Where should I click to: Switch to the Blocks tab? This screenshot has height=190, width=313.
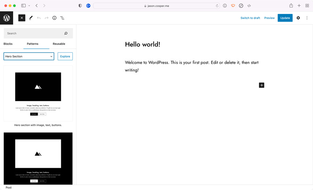click(x=8, y=44)
